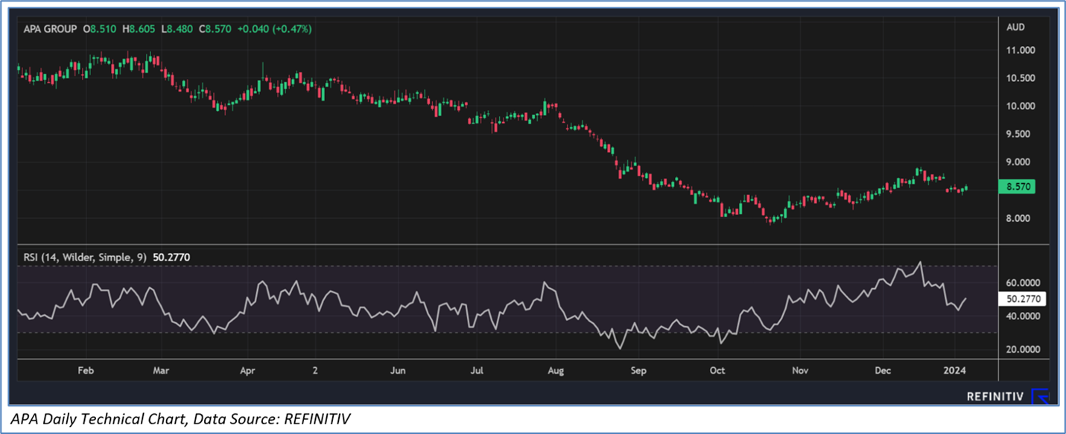Select the APA GROUP symbol title
This screenshot has width=1066, height=434.
(51, 29)
